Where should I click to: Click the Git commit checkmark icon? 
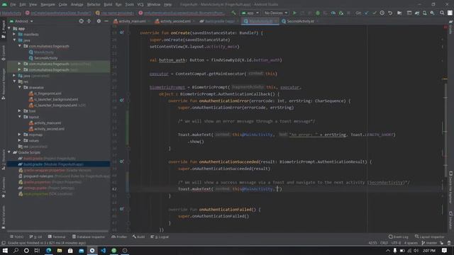pyautogui.click(x=375, y=13)
